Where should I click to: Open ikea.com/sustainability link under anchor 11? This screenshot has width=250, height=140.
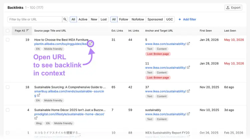[165, 68]
